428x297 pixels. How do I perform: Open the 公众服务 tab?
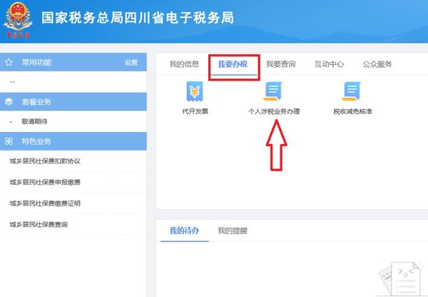pyautogui.click(x=377, y=64)
